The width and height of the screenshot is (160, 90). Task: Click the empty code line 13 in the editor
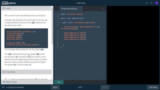point(82,41)
